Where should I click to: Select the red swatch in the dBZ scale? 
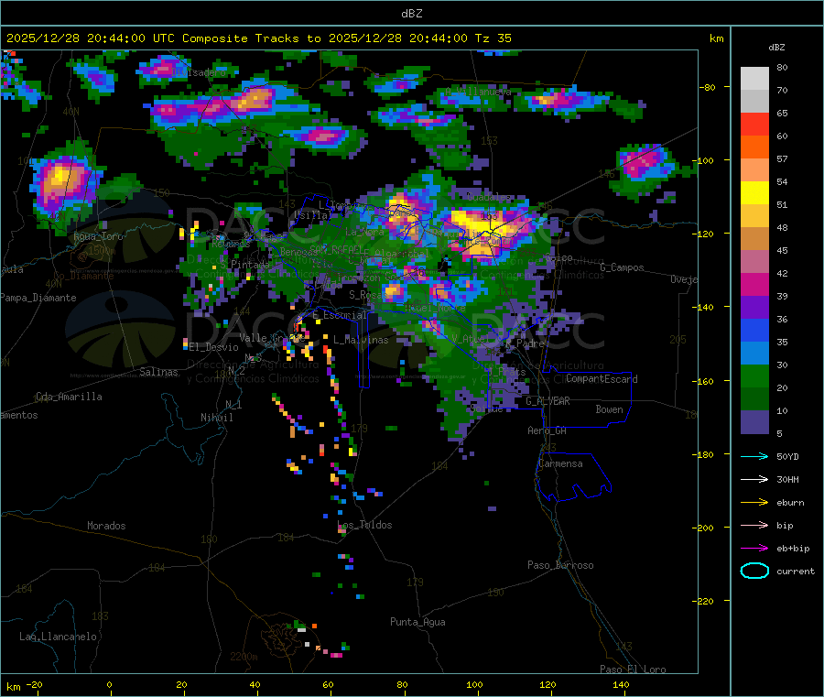[754, 124]
